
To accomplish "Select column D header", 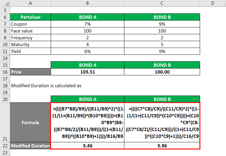I will pos(213,3).
